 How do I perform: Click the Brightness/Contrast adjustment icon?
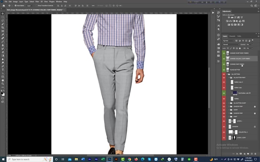coord(229,18)
